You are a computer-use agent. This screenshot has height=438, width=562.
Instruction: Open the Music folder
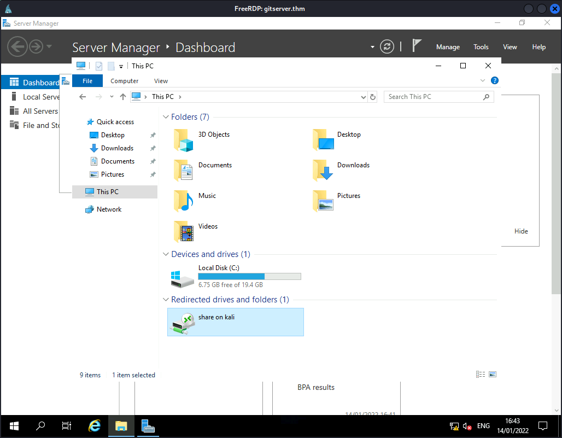[x=195, y=201]
